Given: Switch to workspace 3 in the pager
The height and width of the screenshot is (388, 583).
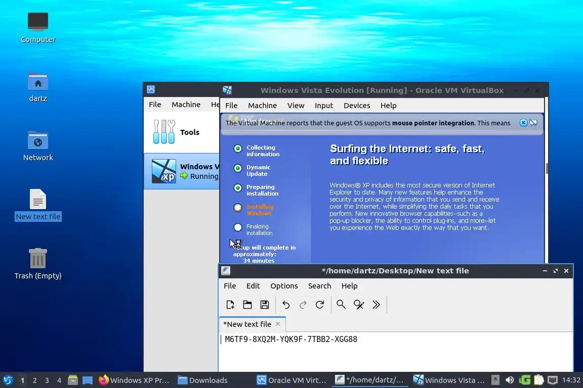Looking at the screenshot, I should tap(47, 380).
